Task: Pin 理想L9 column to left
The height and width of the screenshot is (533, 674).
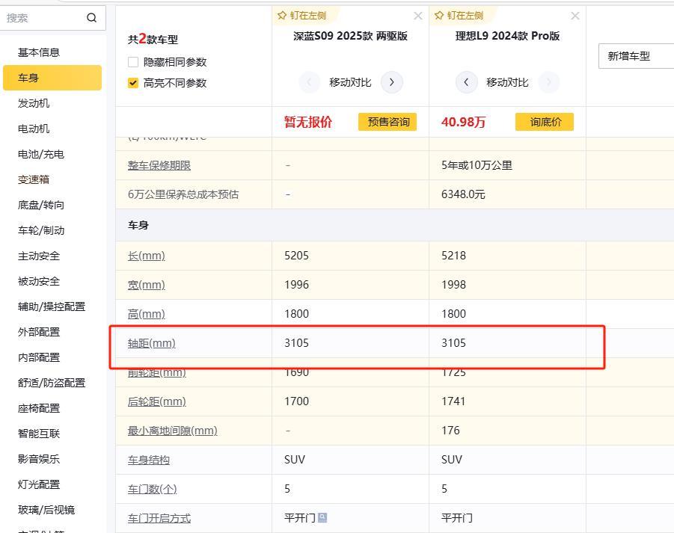Action: tap(459, 16)
